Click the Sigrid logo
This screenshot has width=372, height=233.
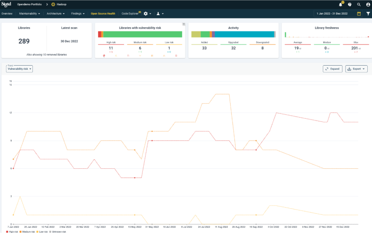(x=6, y=4)
